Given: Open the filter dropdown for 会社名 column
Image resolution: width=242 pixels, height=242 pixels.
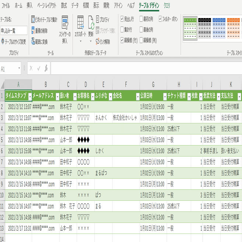Looking at the screenshot, I should 138,97.
